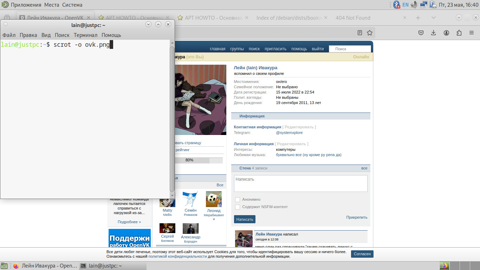Image resolution: width=480 pixels, height=270 pixels.
Task: Open the Firefox view icon left of tabs
Action: click(7, 18)
